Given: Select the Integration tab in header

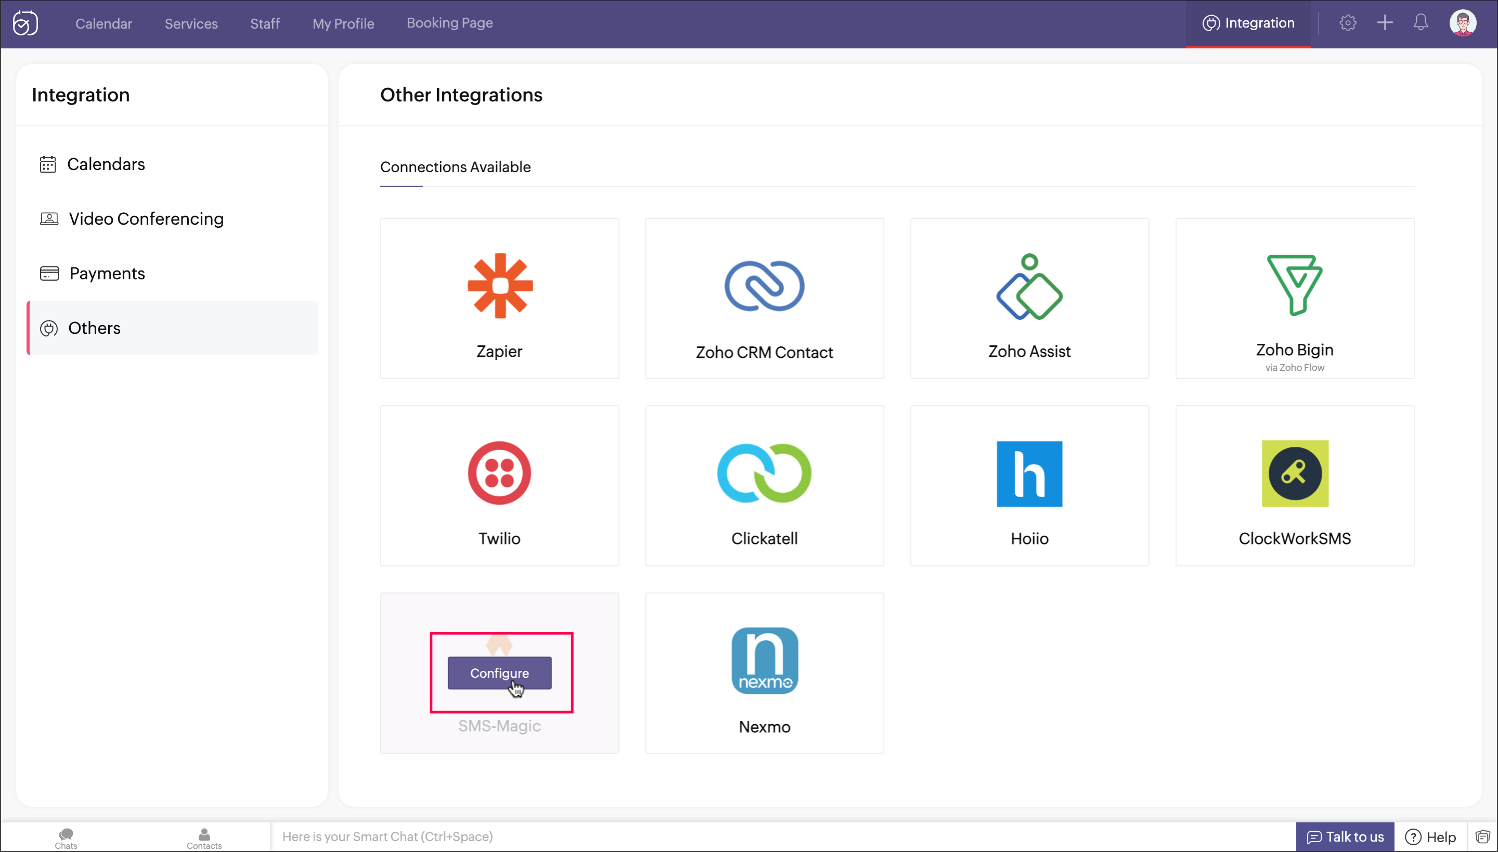Looking at the screenshot, I should click(1248, 23).
